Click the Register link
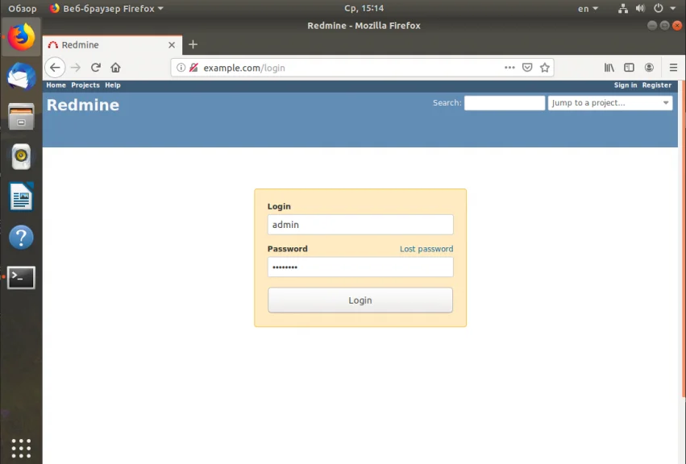The height and width of the screenshot is (464, 686). 657,85
